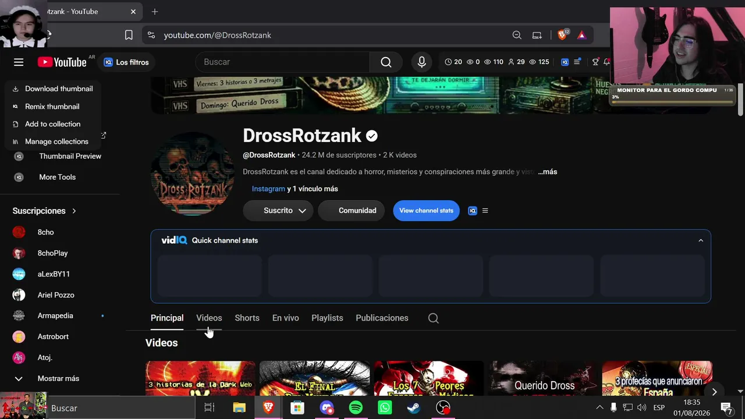Open the list icon beside channel vidIQ icon
This screenshot has height=419, width=745.
[485, 211]
